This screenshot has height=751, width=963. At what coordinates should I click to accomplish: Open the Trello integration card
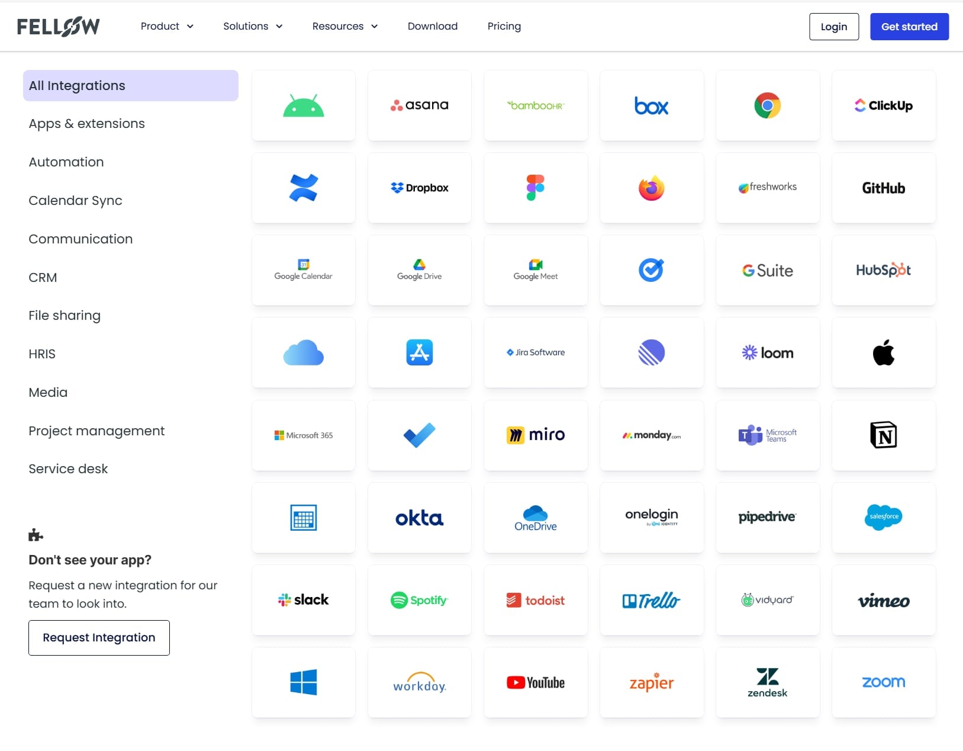[651, 600]
